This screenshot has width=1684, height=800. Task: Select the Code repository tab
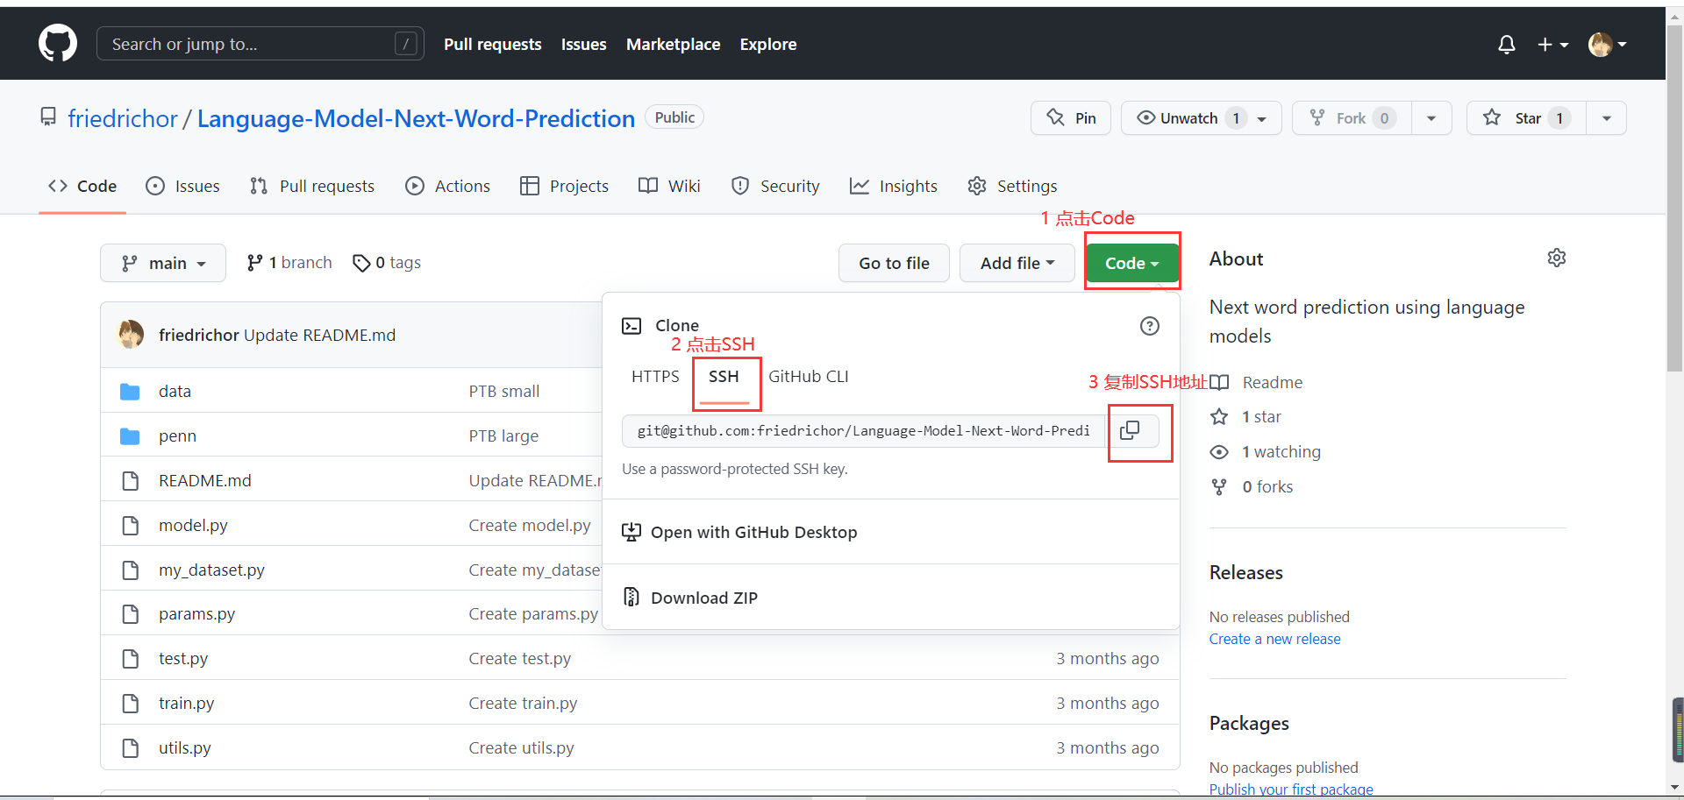pyautogui.click(x=82, y=186)
